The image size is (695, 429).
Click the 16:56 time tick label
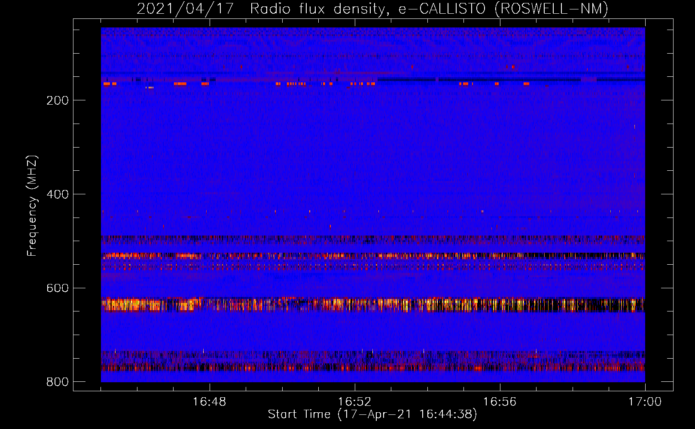(x=500, y=402)
